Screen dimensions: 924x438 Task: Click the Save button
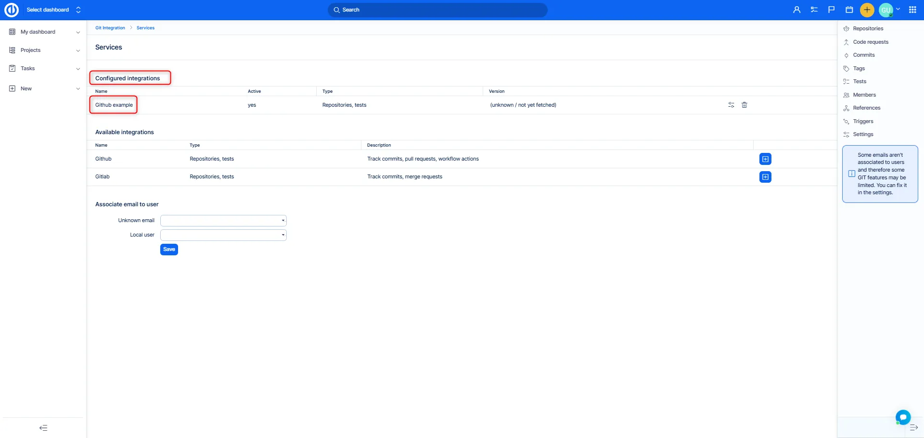[169, 250]
